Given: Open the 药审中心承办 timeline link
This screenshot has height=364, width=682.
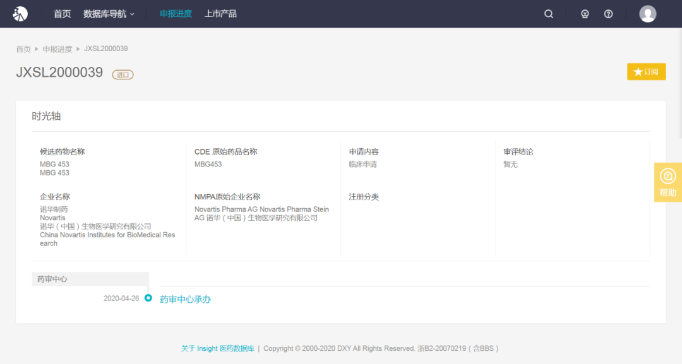Looking at the screenshot, I should [x=185, y=299].
